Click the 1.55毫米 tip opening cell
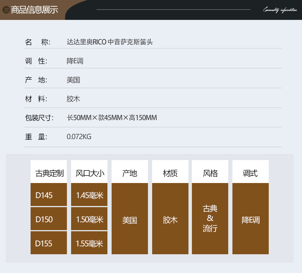Screen dimensions: 302x273 pyautogui.click(x=89, y=243)
